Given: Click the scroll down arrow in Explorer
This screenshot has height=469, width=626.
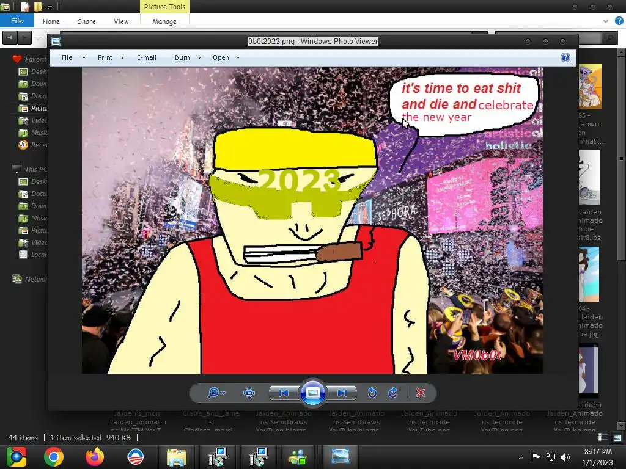Looking at the screenshot, I should (x=621, y=426).
